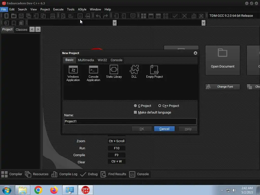Screen dimensions: 260x195
Task: Open the Execute menu
Action: (x=58, y=9)
